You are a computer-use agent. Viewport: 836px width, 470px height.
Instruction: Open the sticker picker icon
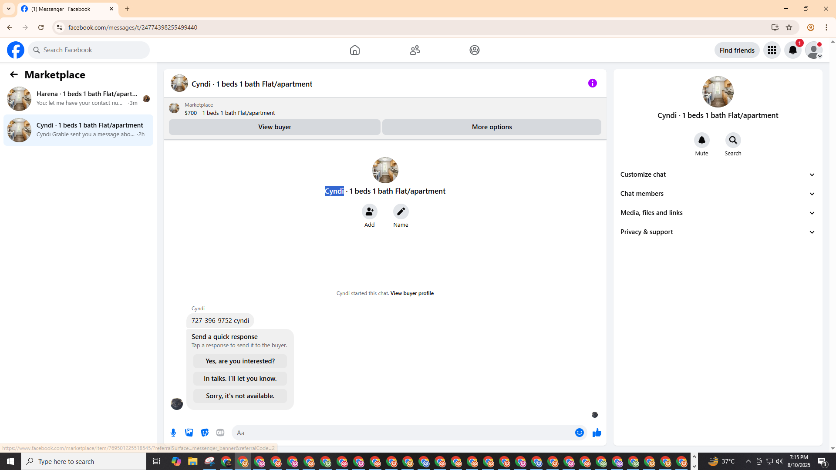[x=205, y=433]
